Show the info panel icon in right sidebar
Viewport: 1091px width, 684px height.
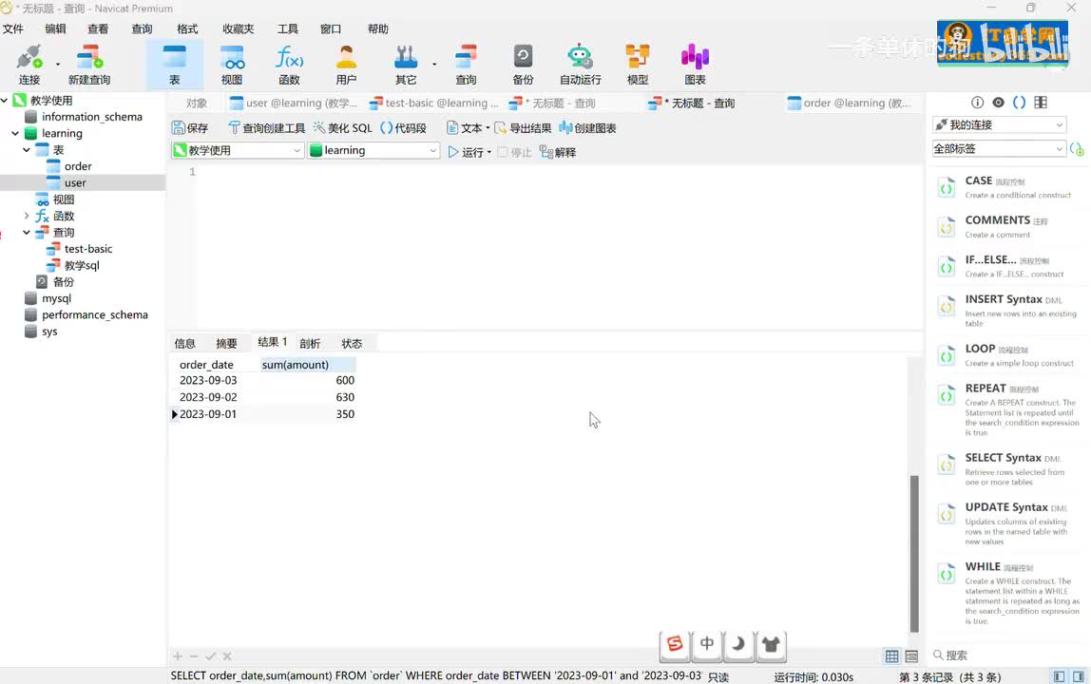[977, 103]
